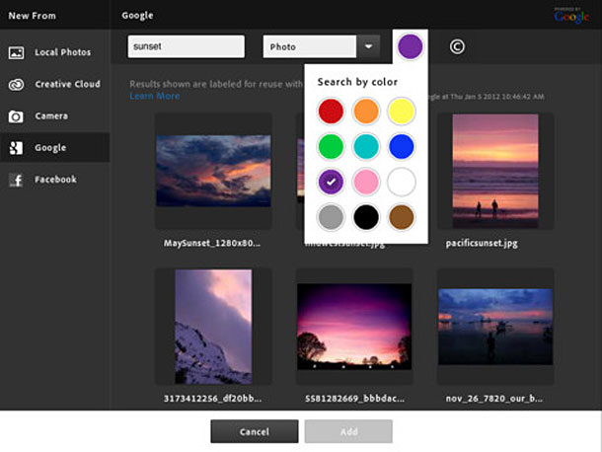This screenshot has height=452, width=602.
Task: Open the purple color filter circle
Action: coord(409,45)
